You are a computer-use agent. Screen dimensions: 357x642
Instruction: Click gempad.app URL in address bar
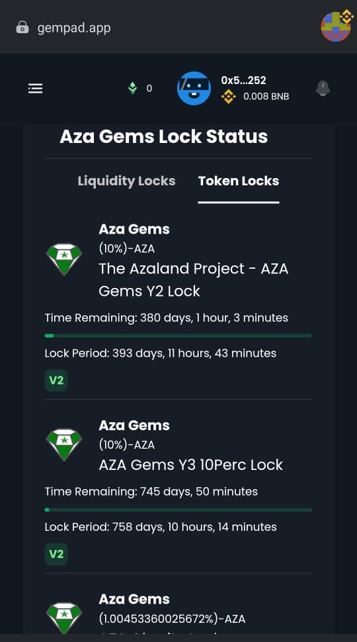pos(74,28)
